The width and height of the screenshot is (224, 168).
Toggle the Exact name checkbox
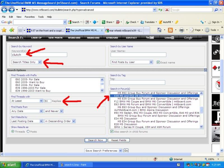(x=158, y=62)
